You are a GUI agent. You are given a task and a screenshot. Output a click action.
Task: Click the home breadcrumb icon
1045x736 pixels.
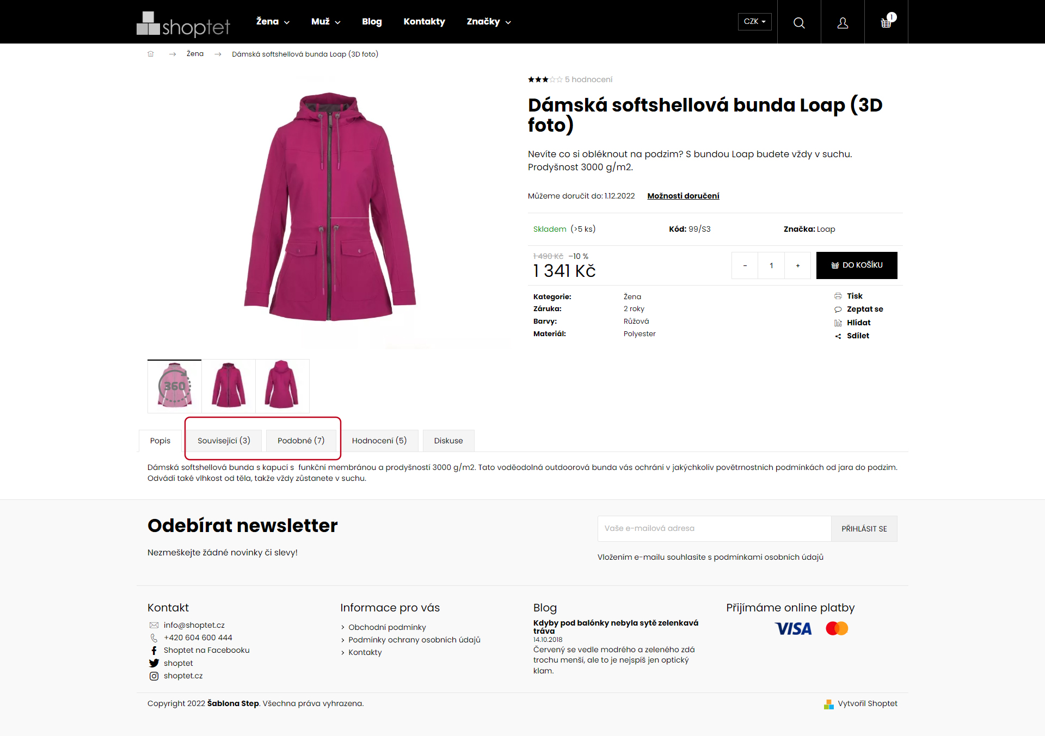pos(151,54)
